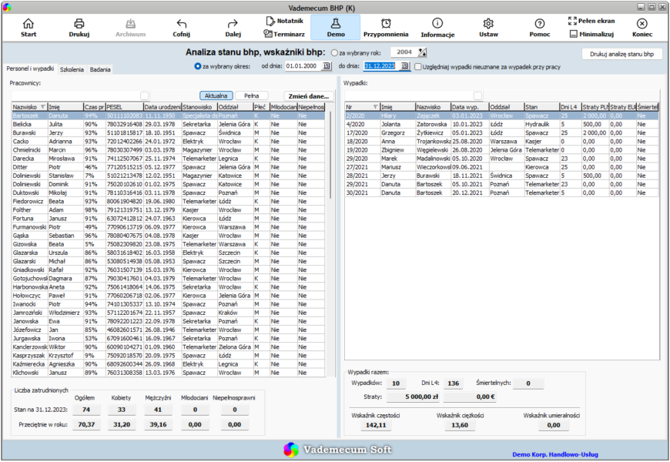Enable 'Uwzględniaj wypadki nieuznane' checkbox
Viewport: 670px width, 462px height.
click(418, 67)
